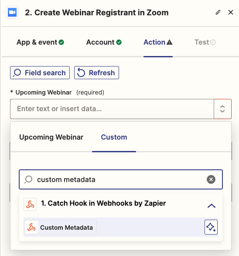The image size is (239, 256).
Task: Click the Field search button
Action: click(x=40, y=73)
